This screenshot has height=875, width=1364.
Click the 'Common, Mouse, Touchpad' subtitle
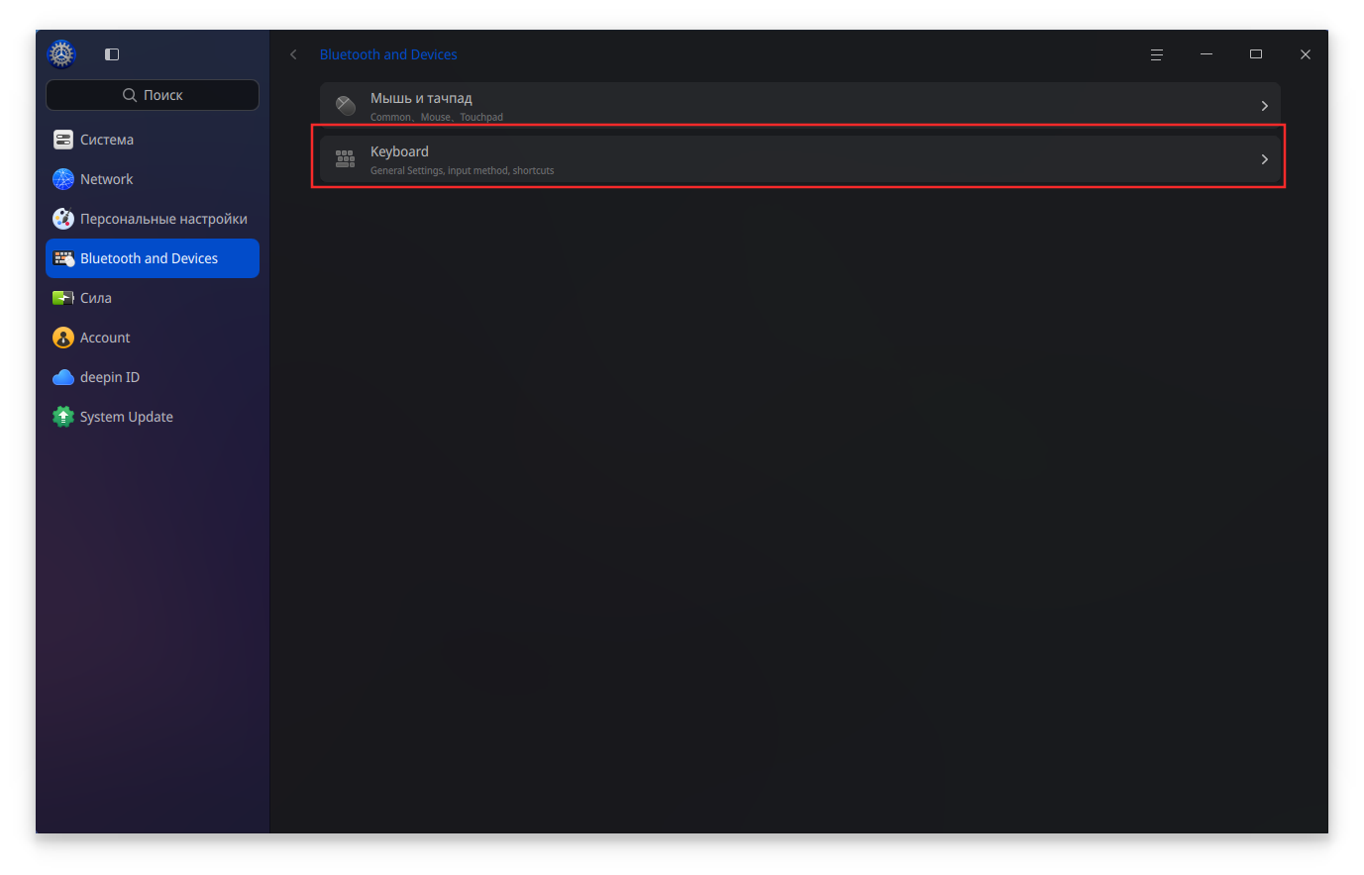437,117
